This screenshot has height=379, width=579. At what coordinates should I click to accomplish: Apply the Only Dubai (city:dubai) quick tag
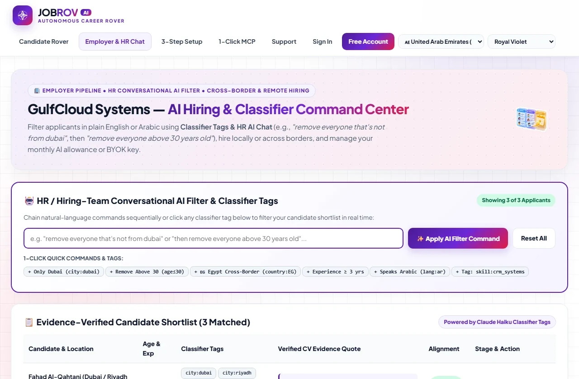pos(64,272)
